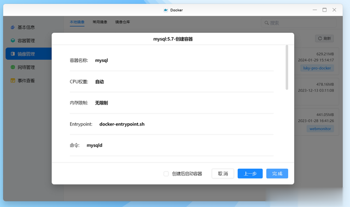
Task: Open 网络管理 globe icon
Action: tap(13, 67)
